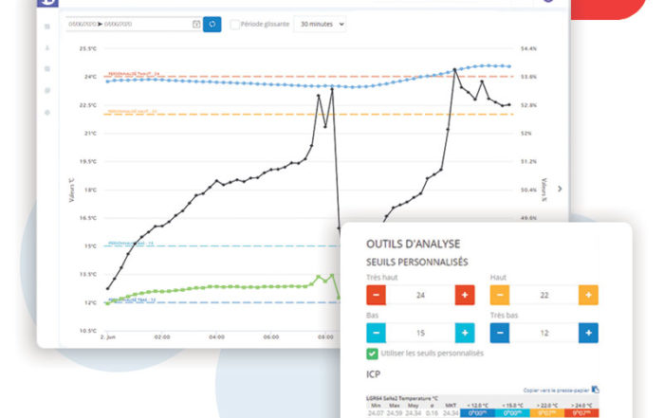
Task: Click the Très haut value field showing 24
Action: [420, 295]
